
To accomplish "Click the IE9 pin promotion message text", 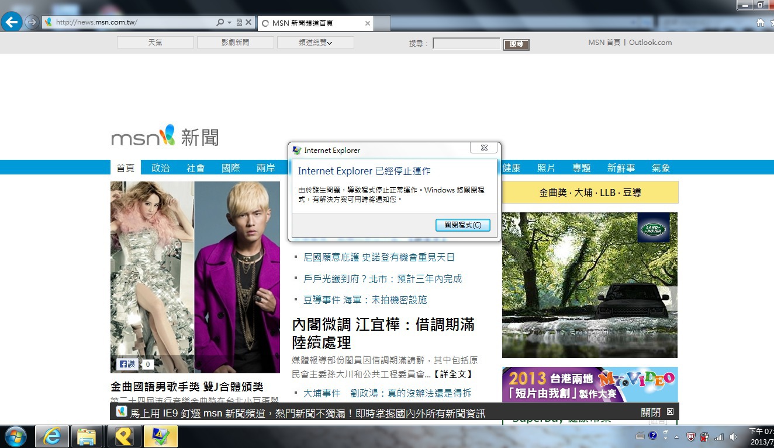I will 307,413.
